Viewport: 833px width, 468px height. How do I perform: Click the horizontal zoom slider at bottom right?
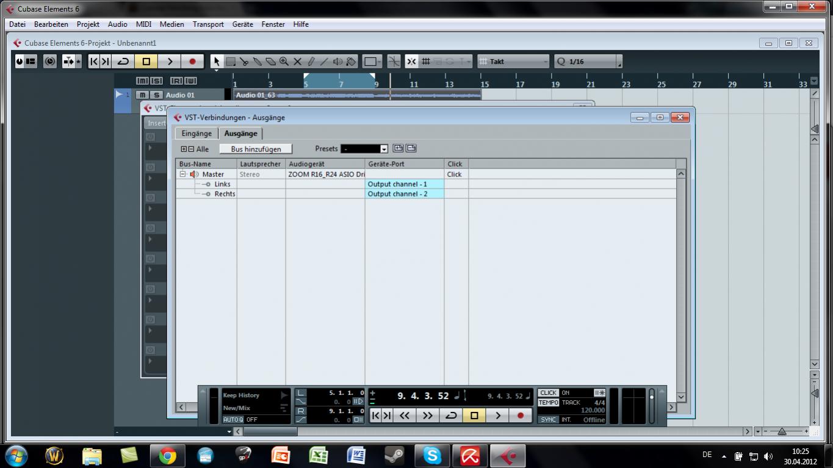click(782, 431)
